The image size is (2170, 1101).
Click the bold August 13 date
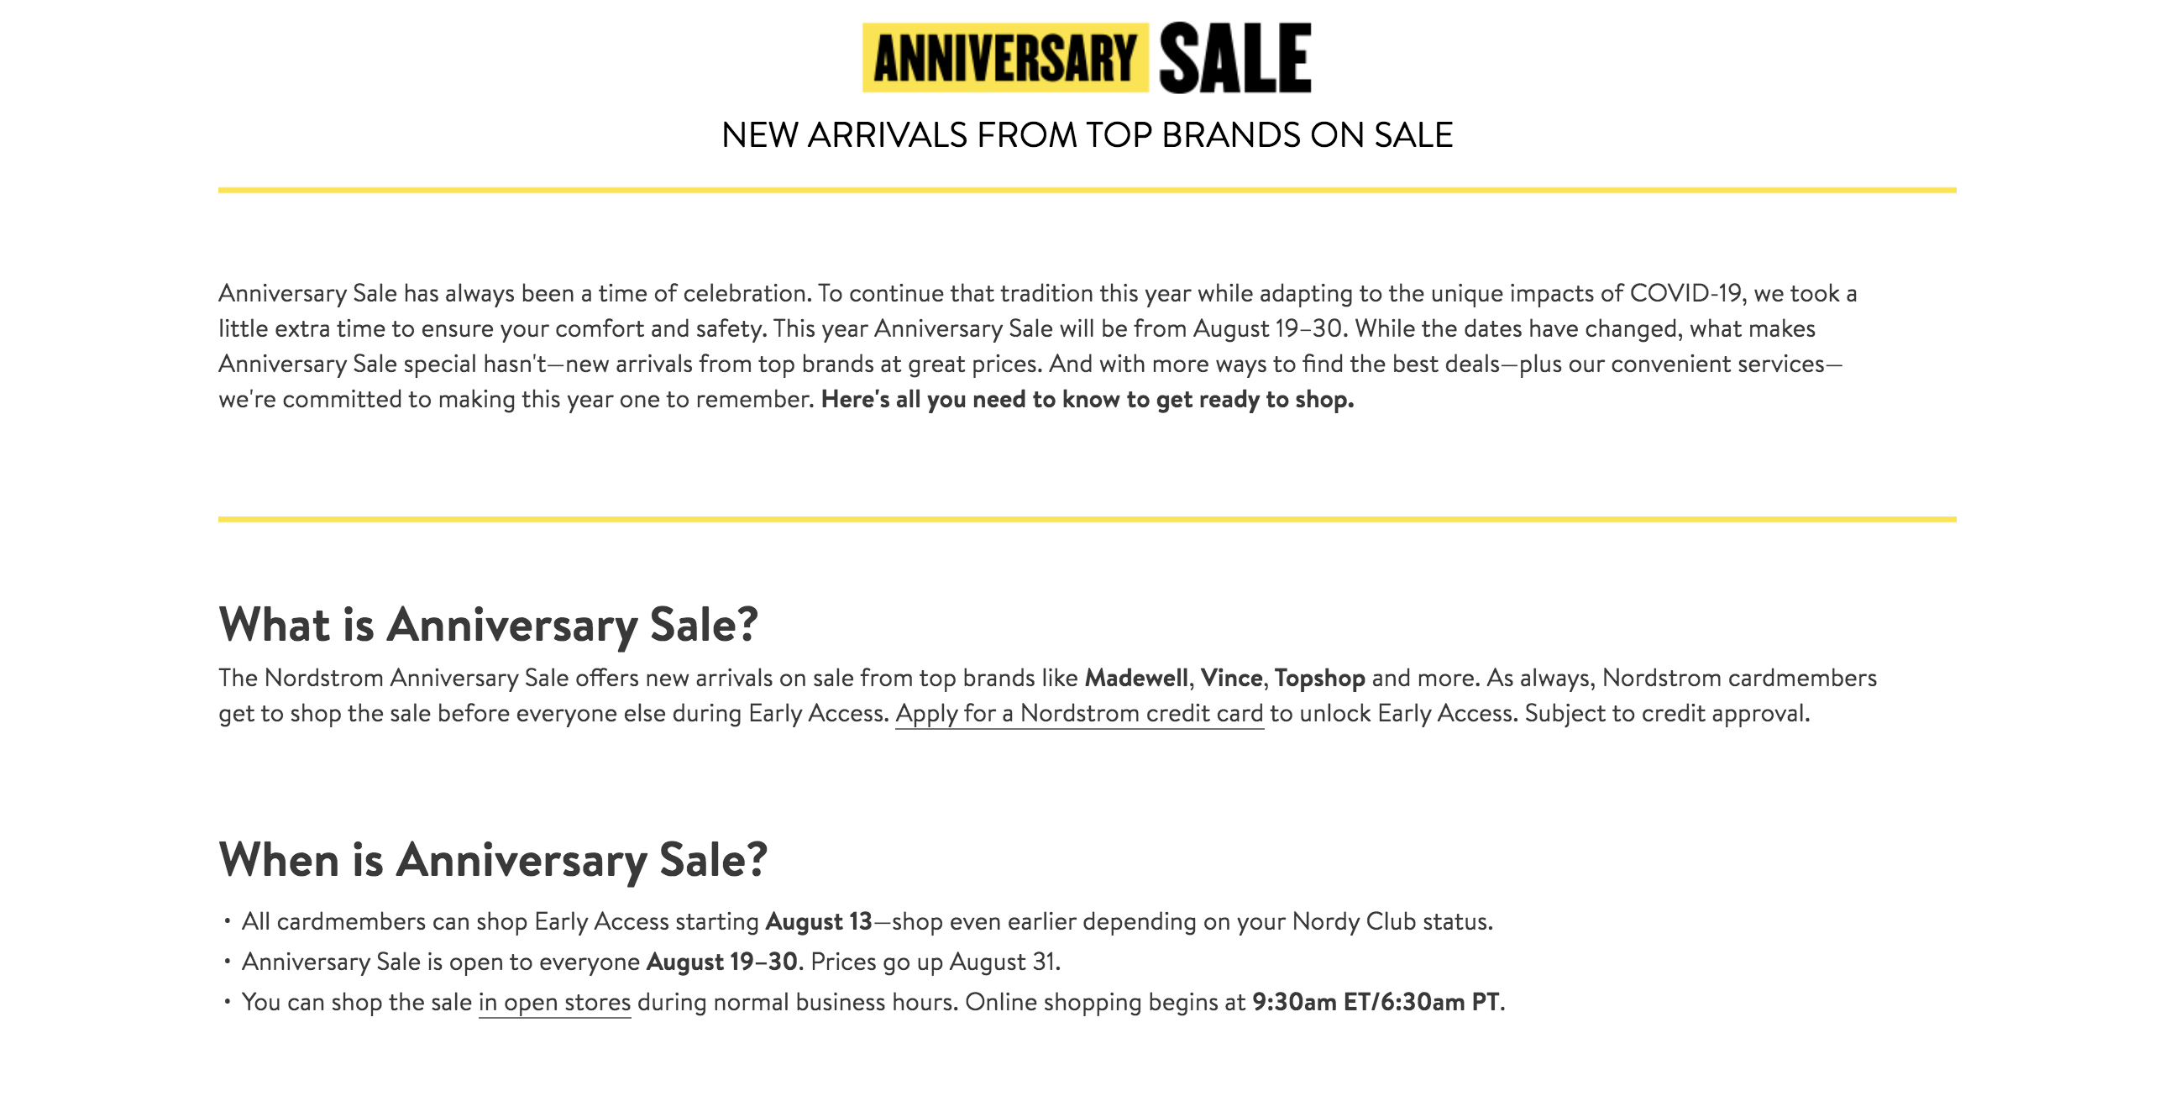pos(819,921)
